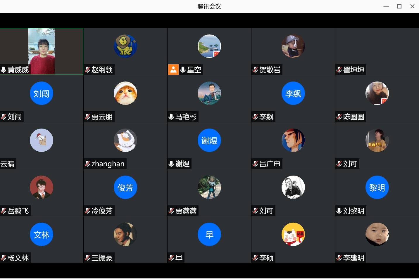Click the lion avatar of 赵纲领

pos(125,46)
